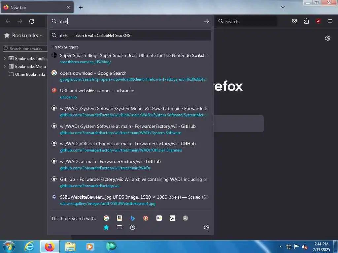Select the New Tab tab
The image size is (338, 253).
37,7
